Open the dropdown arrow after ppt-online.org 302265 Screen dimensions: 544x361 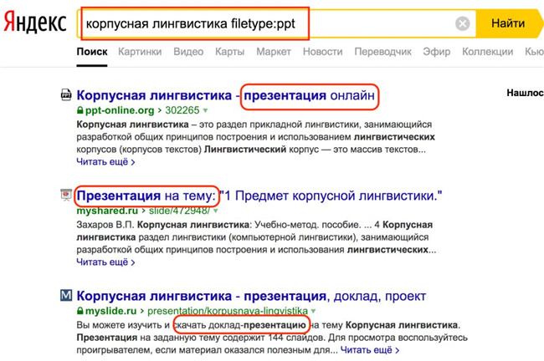(205, 110)
